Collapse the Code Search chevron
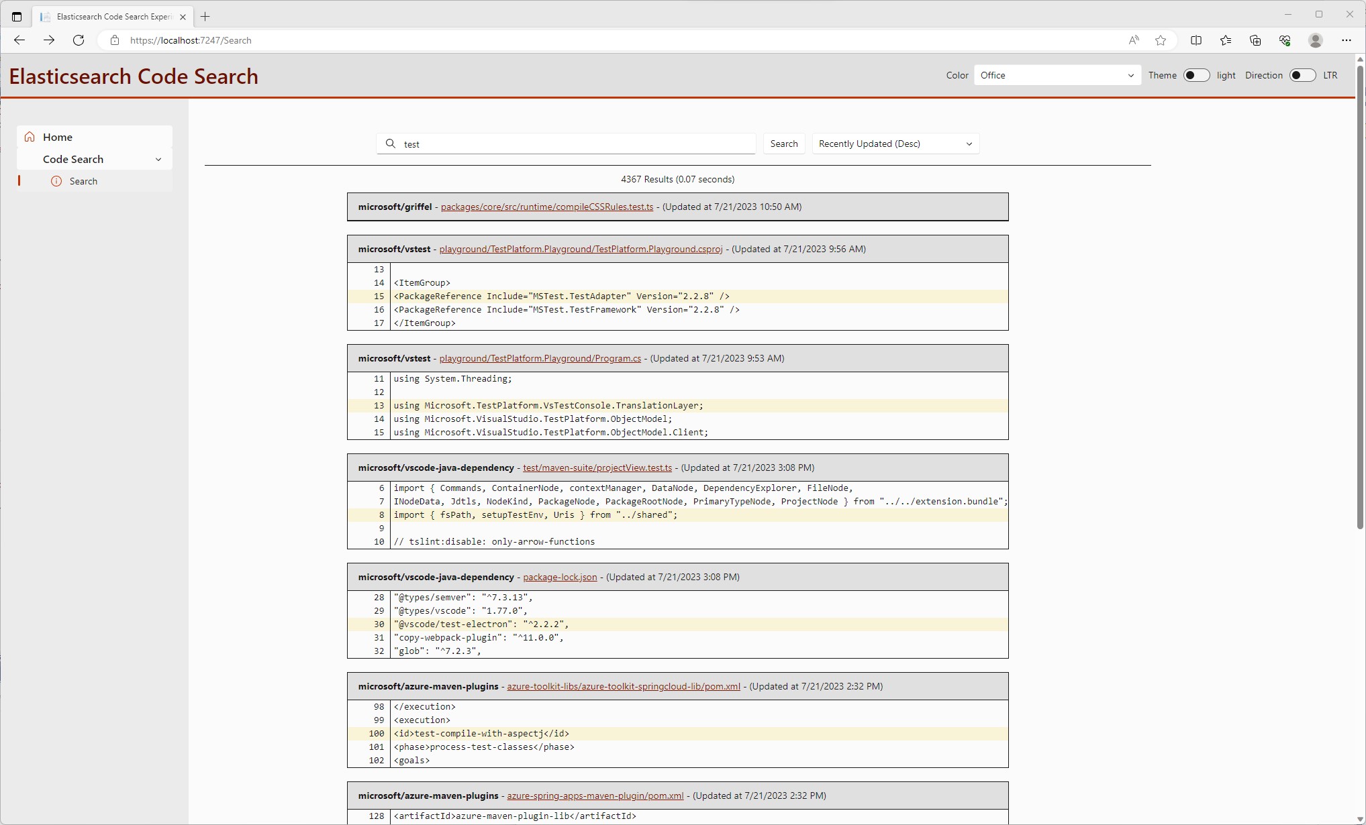This screenshot has width=1366, height=825. (158, 159)
